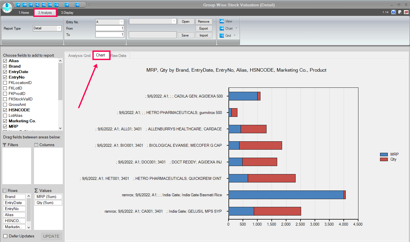Uncheck the EntryDate field
The image size is (410, 242).
point(5,72)
